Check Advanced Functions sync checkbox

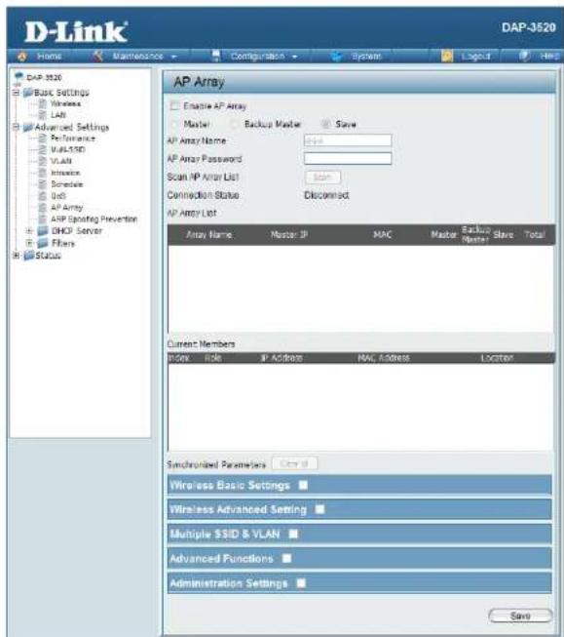(x=286, y=559)
